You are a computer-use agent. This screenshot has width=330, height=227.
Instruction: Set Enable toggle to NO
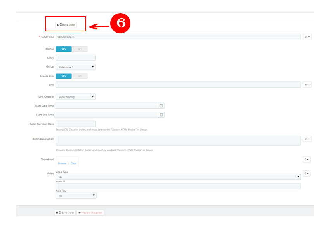[x=80, y=49]
